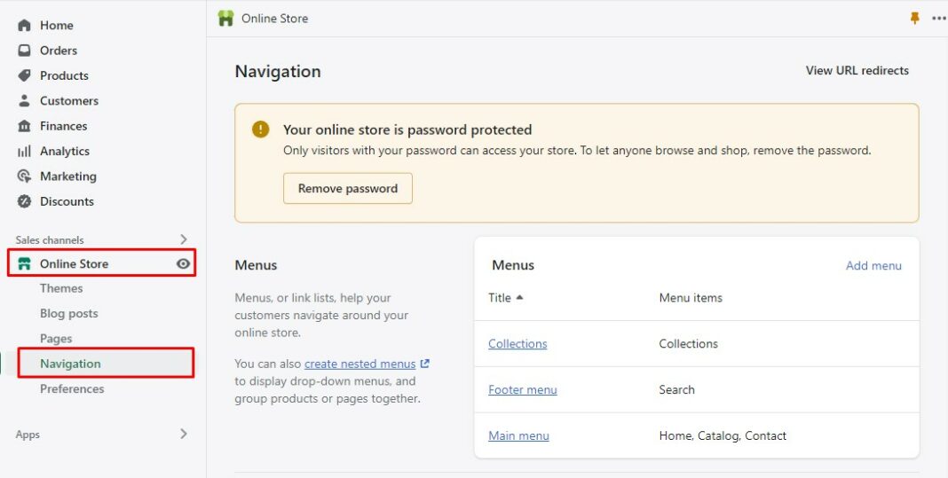This screenshot has height=478, width=948.
Task: Open the three-dot more options menu
Action: click(x=938, y=19)
